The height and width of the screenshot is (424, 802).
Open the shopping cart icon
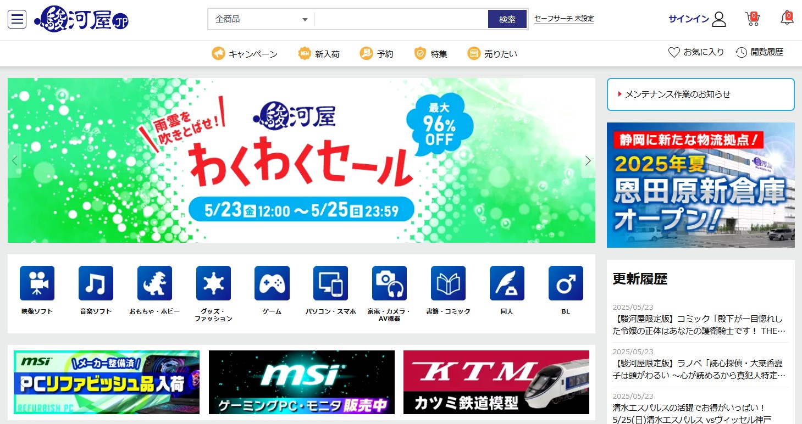coord(753,19)
